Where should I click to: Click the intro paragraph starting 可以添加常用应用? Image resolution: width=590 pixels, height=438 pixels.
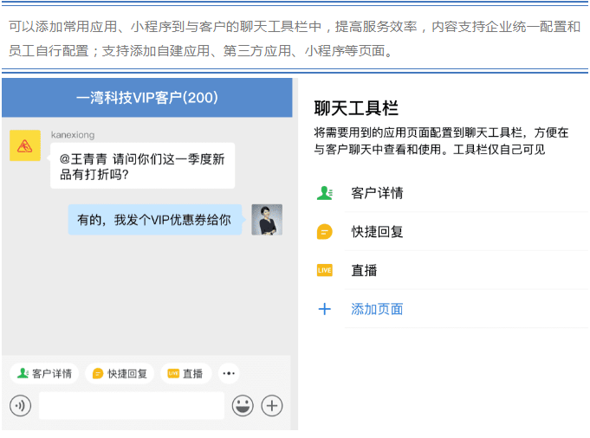[295, 38]
